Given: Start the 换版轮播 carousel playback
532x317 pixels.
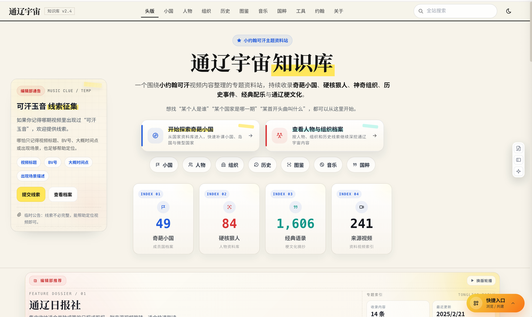Looking at the screenshot, I should [x=481, y=280].
